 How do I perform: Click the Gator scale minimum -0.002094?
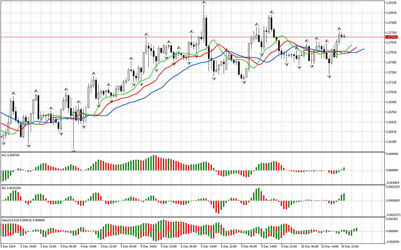pos(393,242)
